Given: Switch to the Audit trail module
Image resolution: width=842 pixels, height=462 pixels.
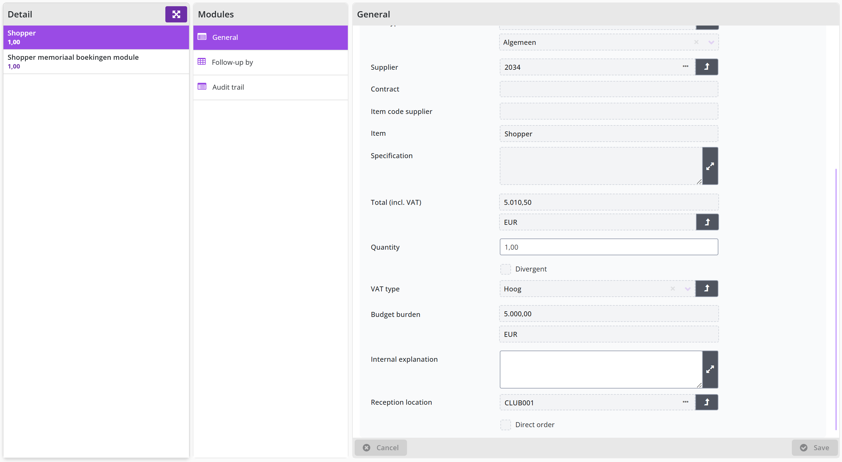Looking at the screenshot, I should pyautogui.click(x=270, y=87).
